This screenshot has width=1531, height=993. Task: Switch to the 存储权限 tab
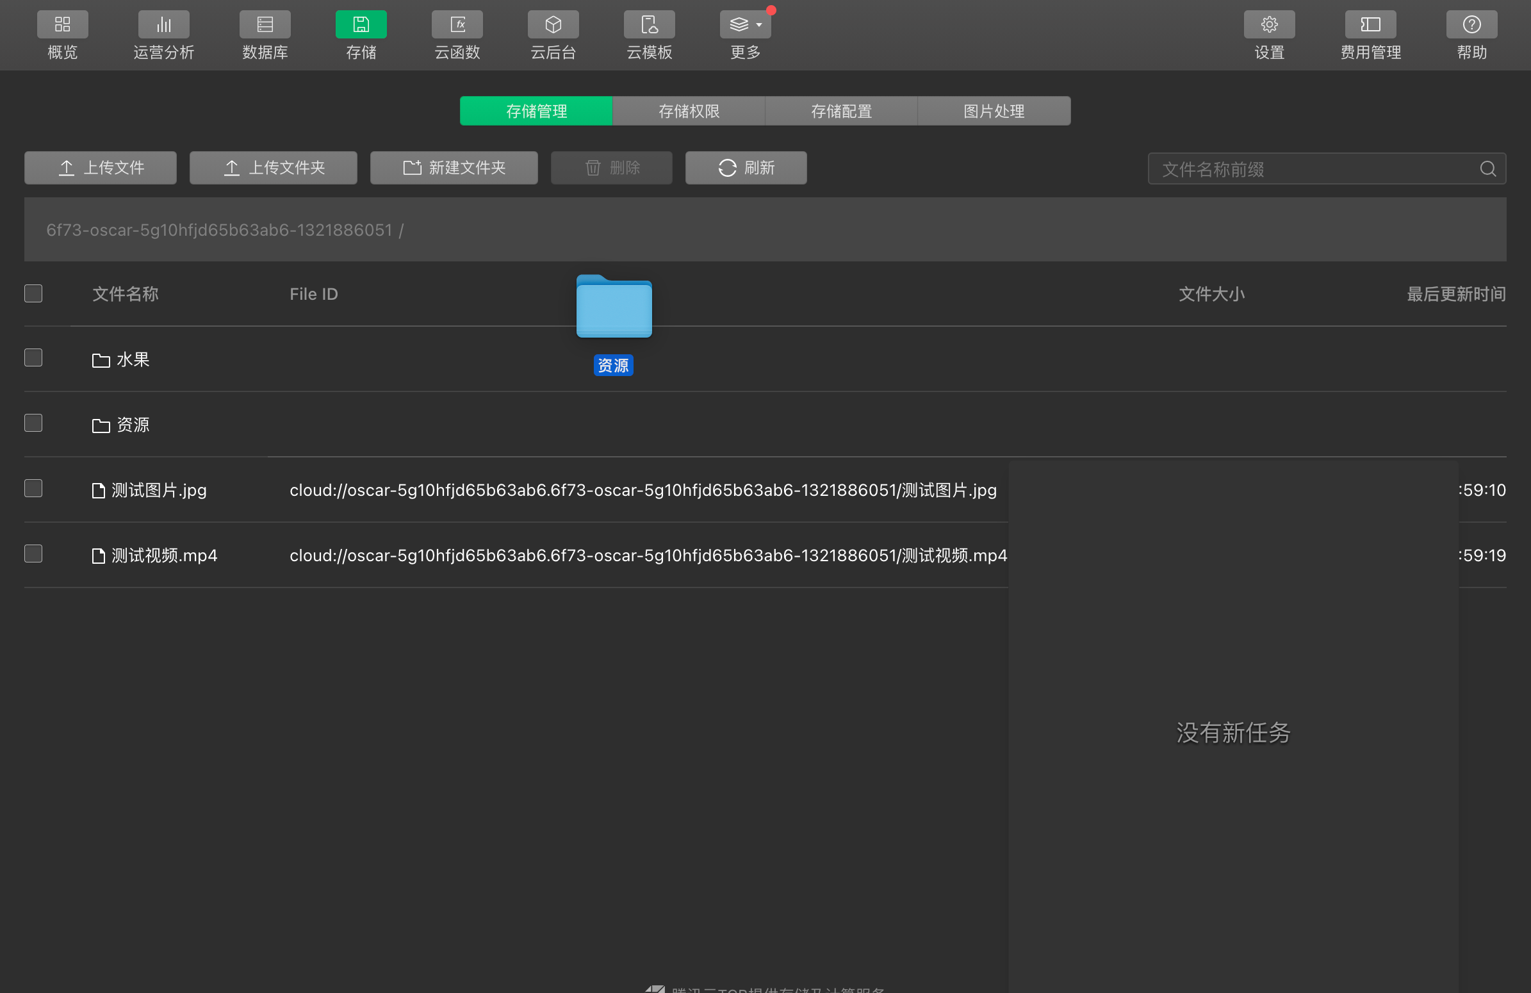point(688,111)
